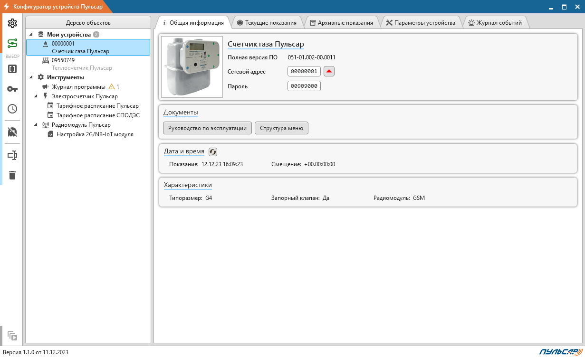This screenshot has width=585, height=358.
Task: Select device 00000001 Счетчик газа Пульсар
Action: (88, 47)
